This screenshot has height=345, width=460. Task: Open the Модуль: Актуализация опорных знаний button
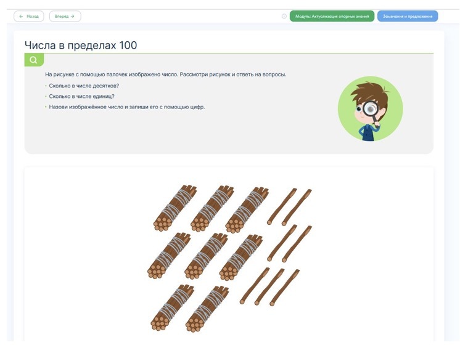point(332,17)
